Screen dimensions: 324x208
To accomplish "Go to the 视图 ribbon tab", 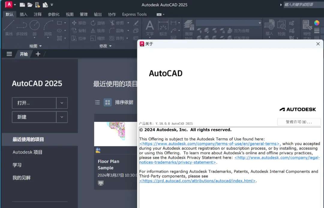I will [70, 14].
